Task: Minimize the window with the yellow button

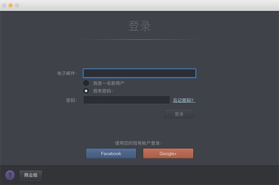Action: 11,6
